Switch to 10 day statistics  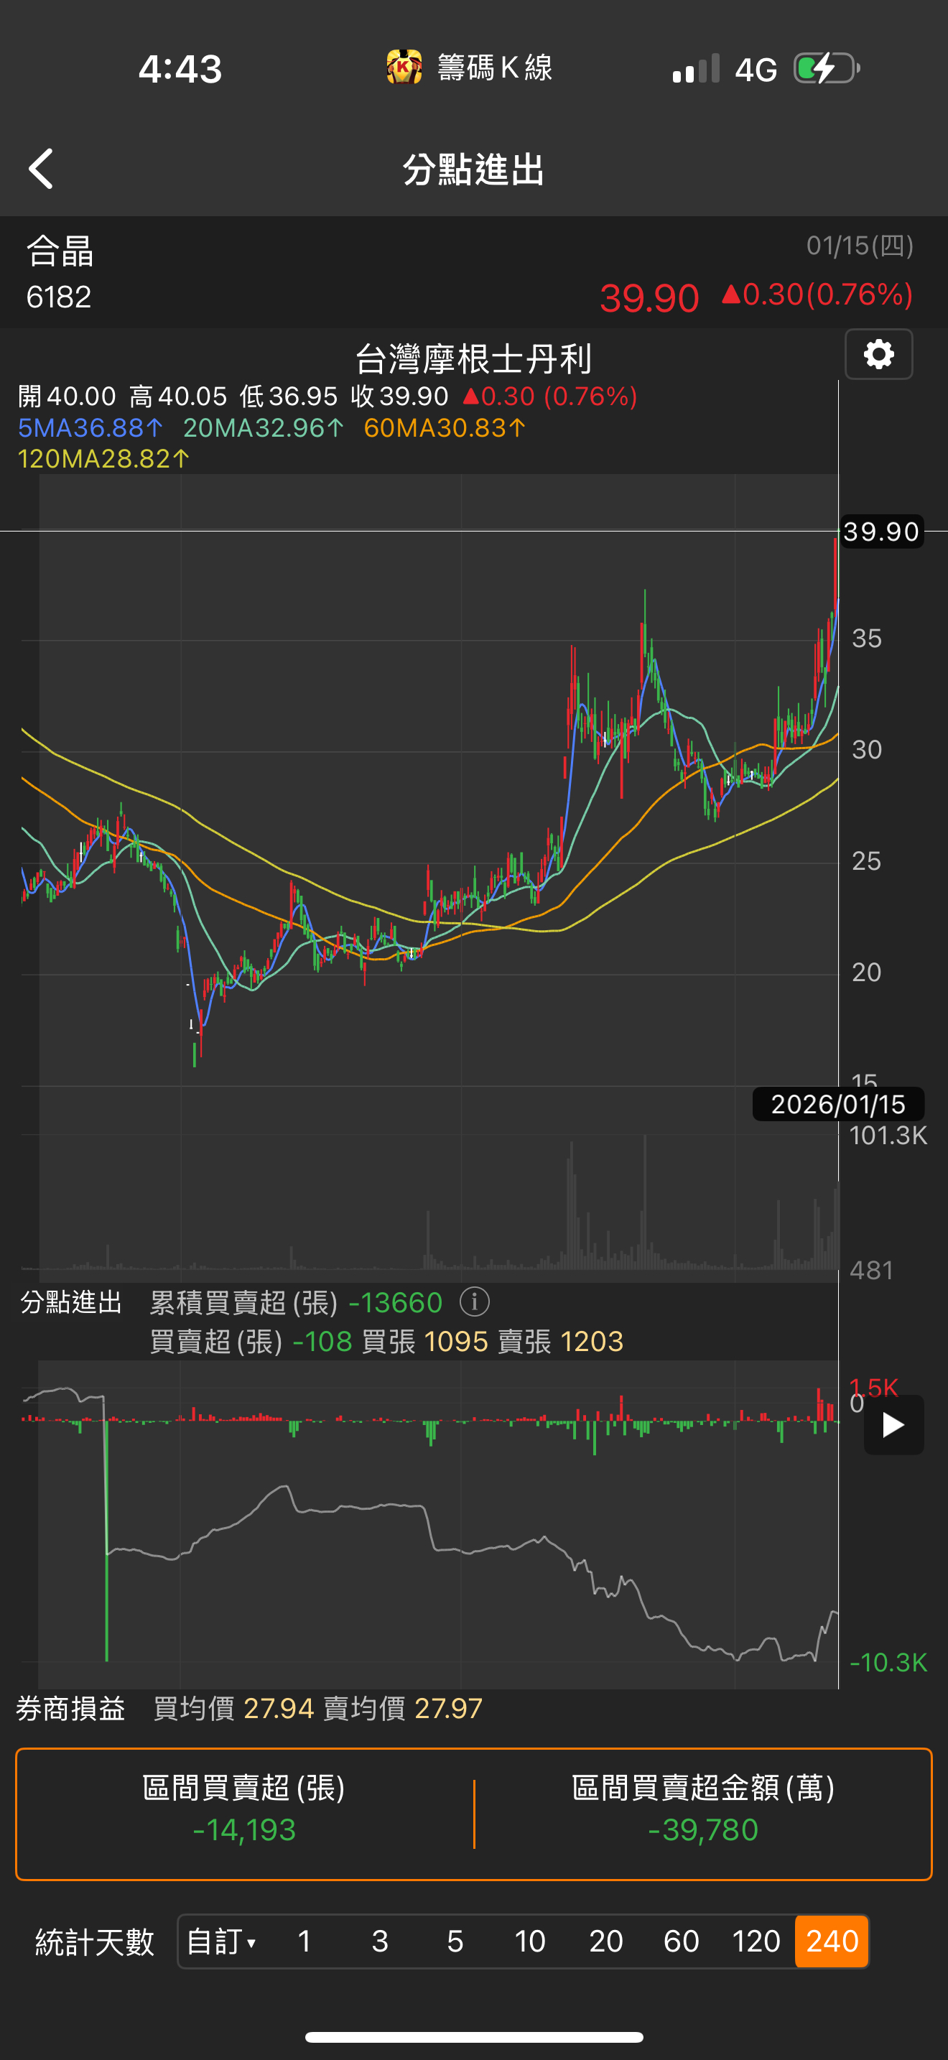click(x=530, y=1941)
